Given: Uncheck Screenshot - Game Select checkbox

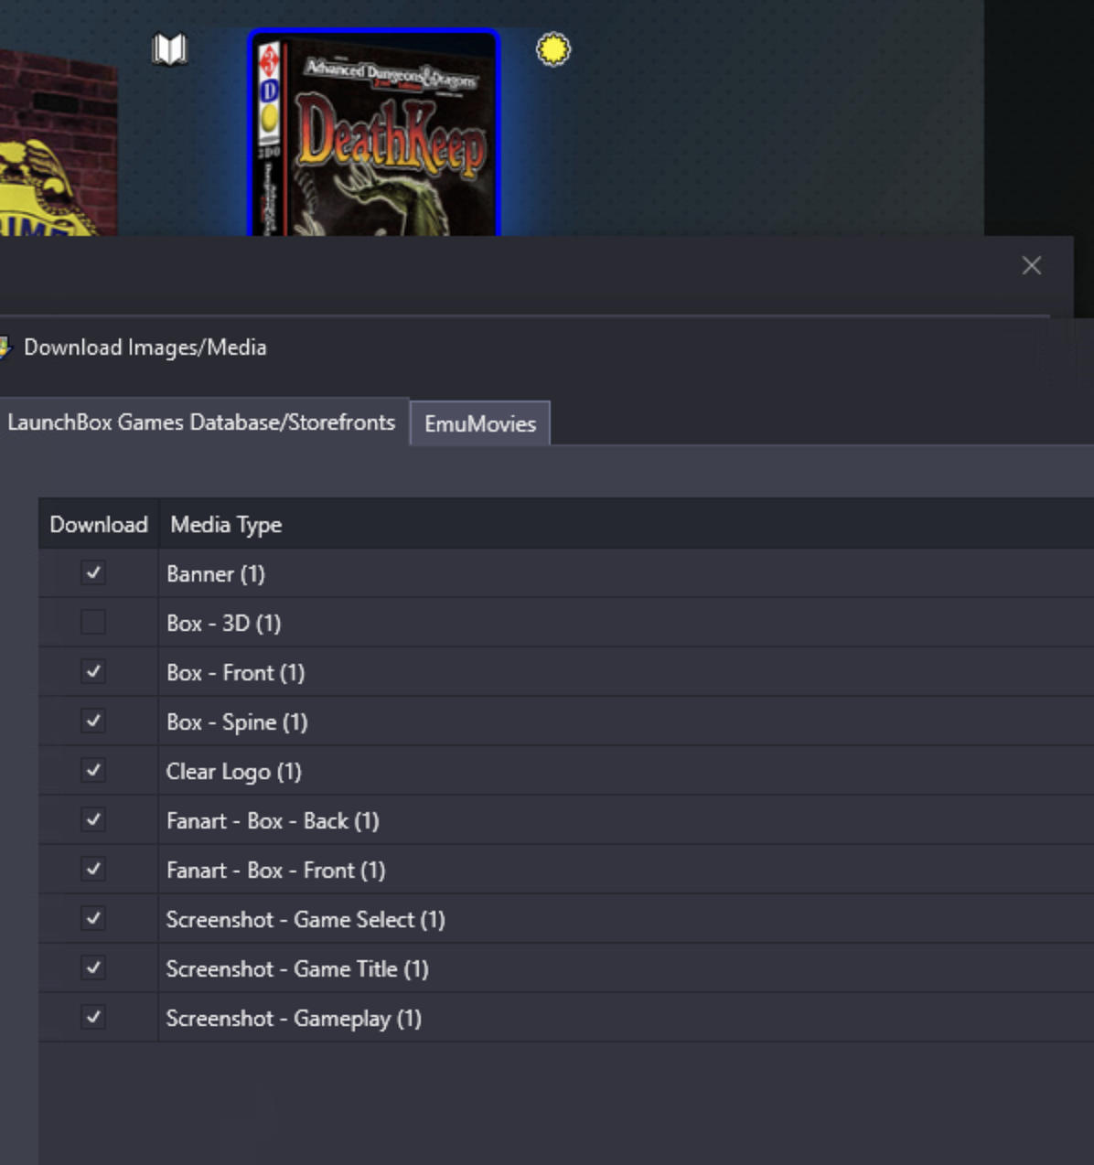Looking at the screenshot, I should pyautogui.click(x=93, y=919).
